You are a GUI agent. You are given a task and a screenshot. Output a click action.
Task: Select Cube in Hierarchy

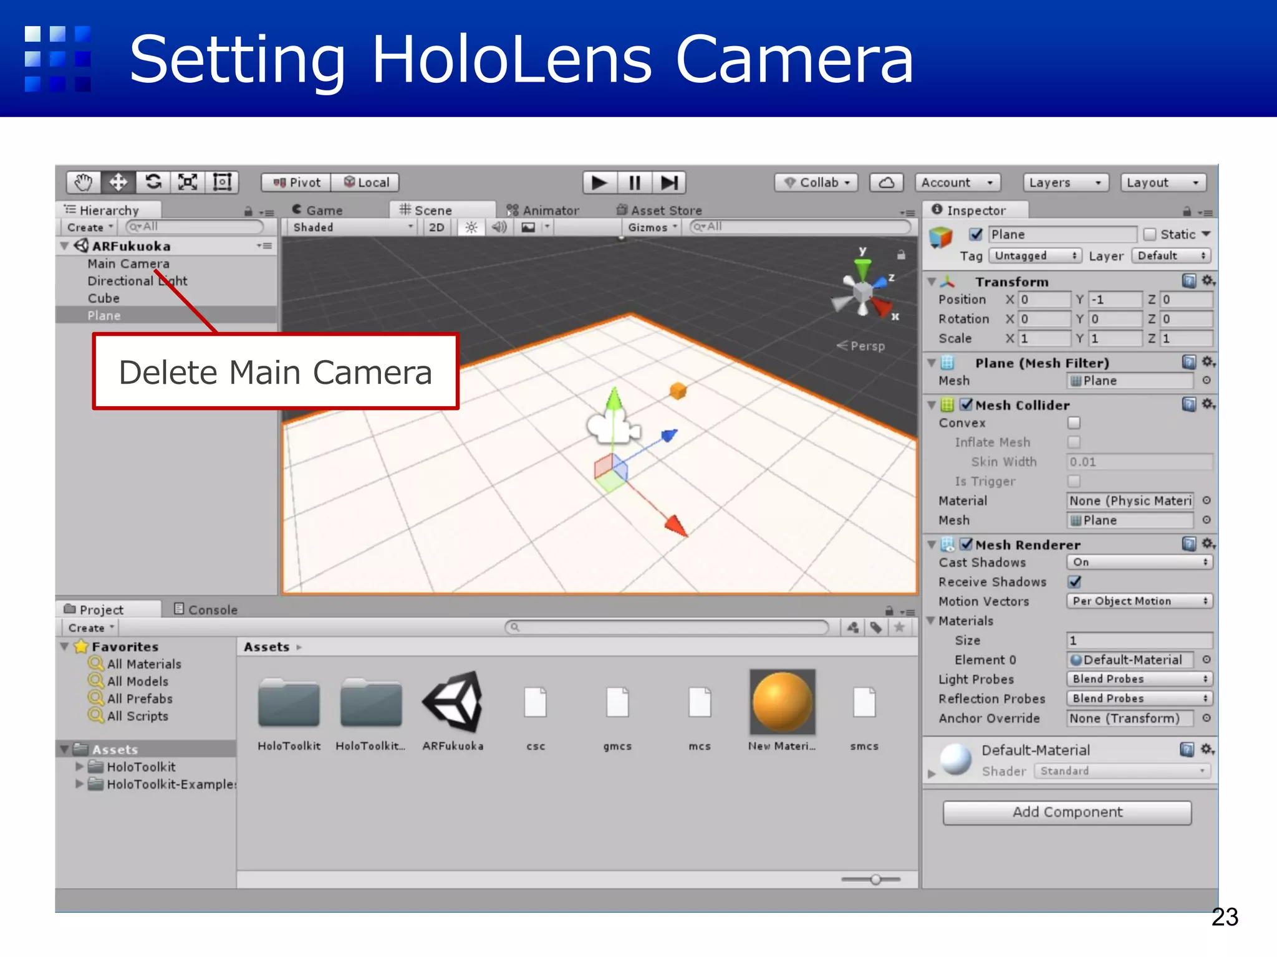point(104,298)
